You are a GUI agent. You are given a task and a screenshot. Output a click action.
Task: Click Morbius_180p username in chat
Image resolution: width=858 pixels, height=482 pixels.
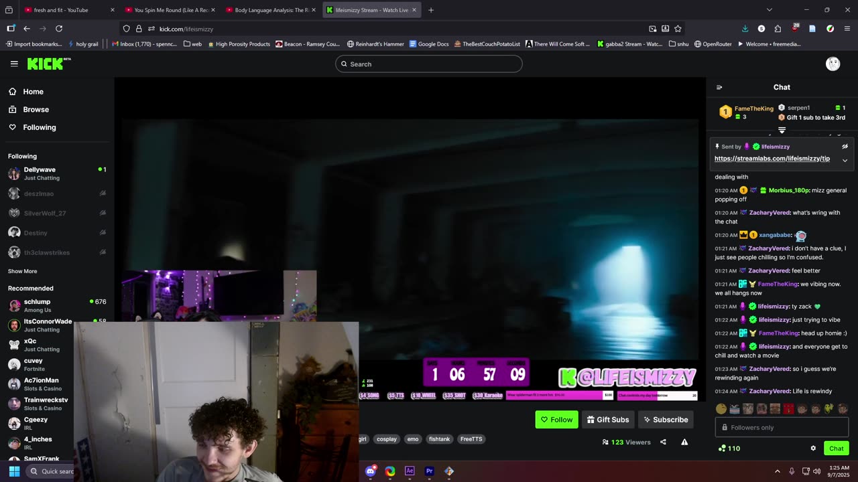pos(789,190)
